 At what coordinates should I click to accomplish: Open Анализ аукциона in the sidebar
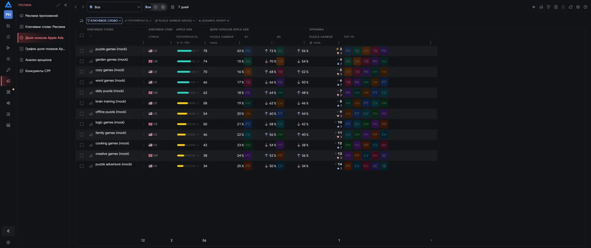(38, 60)
